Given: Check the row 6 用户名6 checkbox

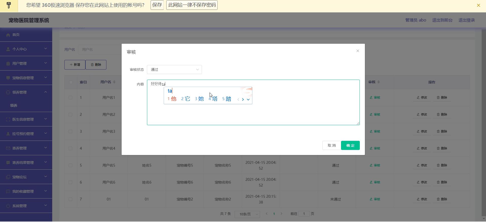Looking at the screenshot, I should 70,182.
